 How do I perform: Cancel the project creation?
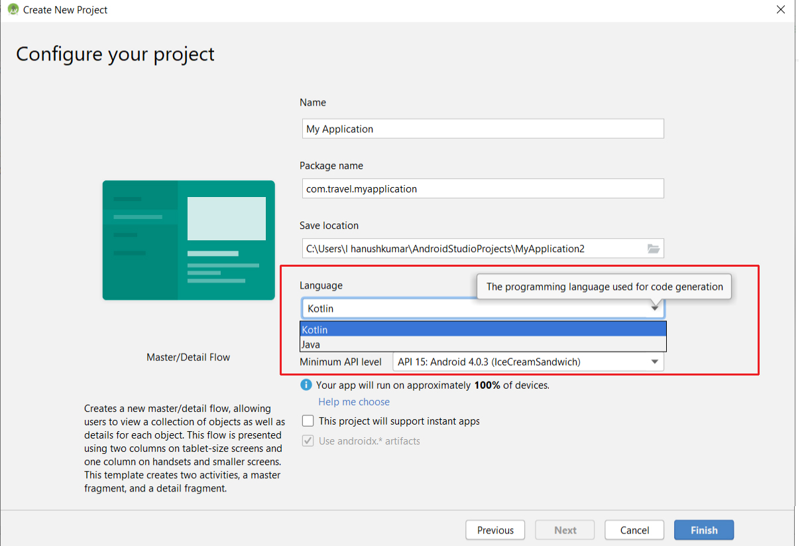pos(634,530)
